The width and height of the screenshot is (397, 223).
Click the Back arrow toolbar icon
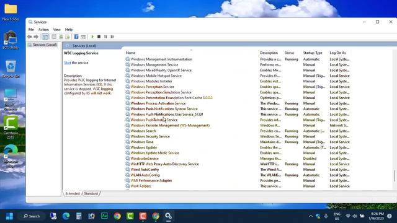(30, 37)
